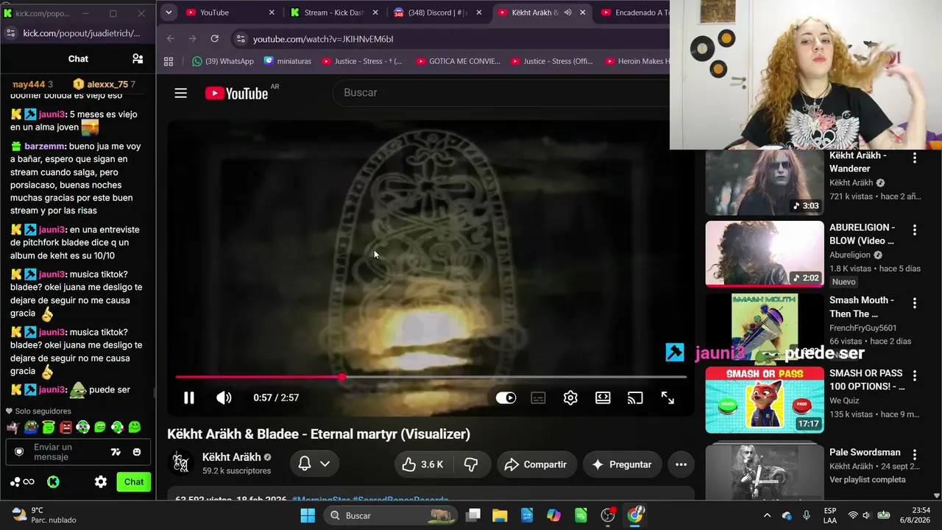Image resolution: width=942 pixels, height=530 pixels.
Task: Open options for Pale Swordsman playlist
Action: pyautogui.click(x=915, y=455)
